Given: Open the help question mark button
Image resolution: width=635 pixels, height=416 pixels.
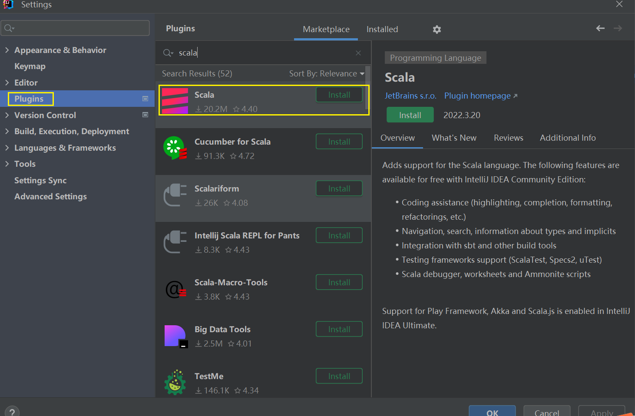Looking at the screenshot, I should [x=12, y=411].
